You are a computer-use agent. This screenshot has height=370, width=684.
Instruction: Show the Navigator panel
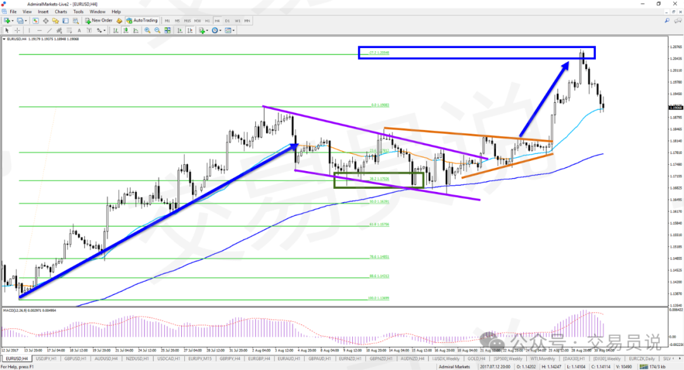click(x=55, y=20)
